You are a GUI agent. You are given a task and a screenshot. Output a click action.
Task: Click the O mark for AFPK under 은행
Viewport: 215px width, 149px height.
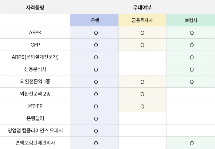(x=96, y=33)
